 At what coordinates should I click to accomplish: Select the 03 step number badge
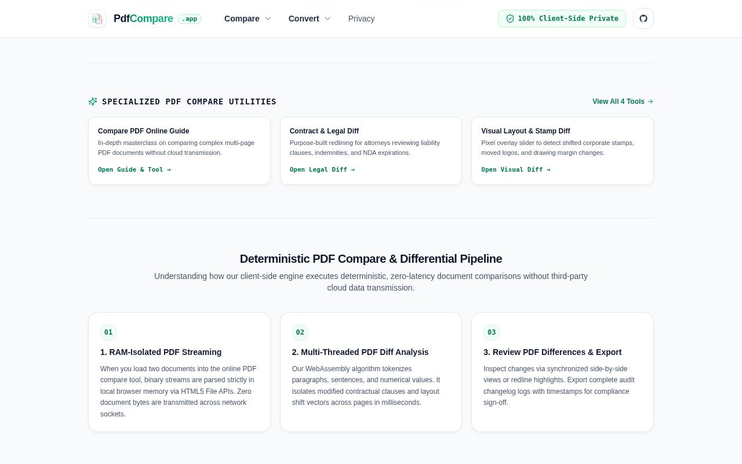pyautogui.click(x=492, y=332)
